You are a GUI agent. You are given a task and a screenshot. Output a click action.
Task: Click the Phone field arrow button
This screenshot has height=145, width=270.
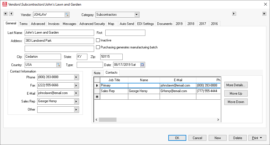click(x=76, y=77)
